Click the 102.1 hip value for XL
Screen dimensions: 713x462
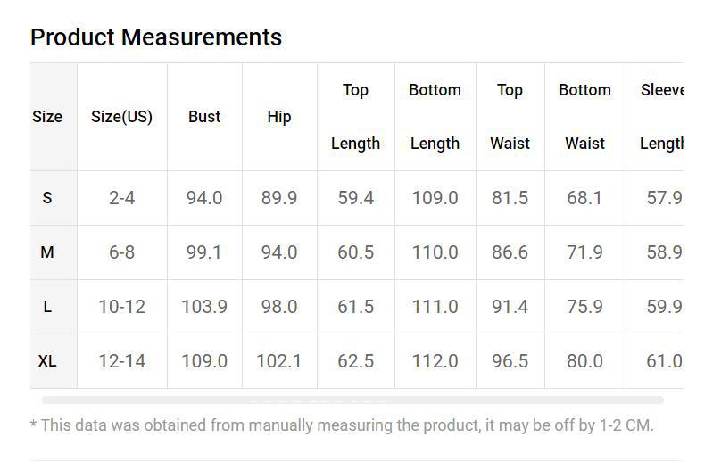(x=279, y=361)
